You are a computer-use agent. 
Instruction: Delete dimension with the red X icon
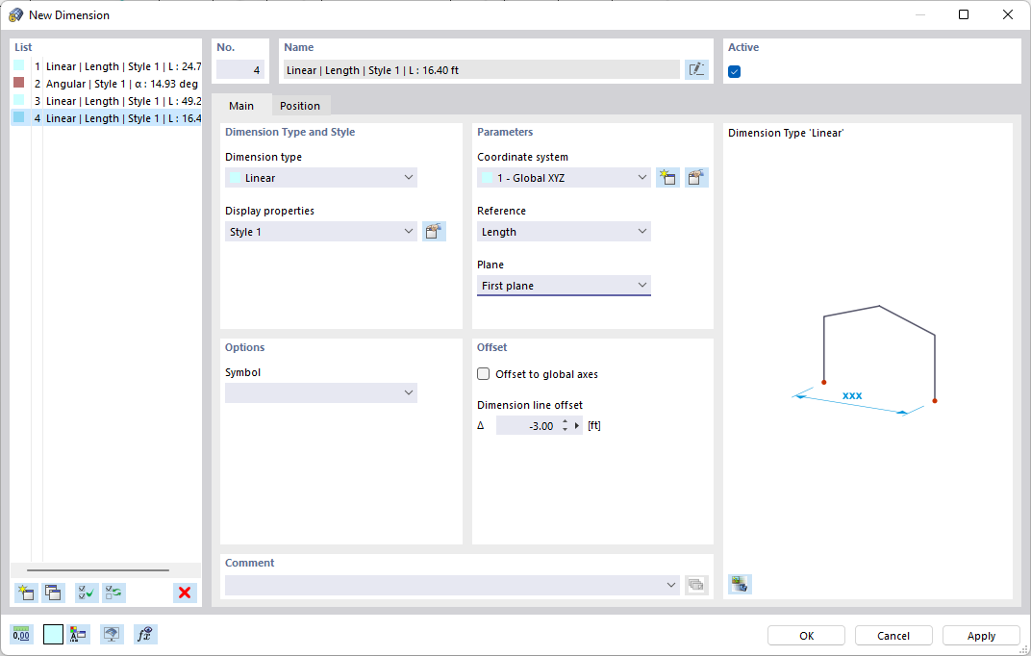tap(184, 593)
